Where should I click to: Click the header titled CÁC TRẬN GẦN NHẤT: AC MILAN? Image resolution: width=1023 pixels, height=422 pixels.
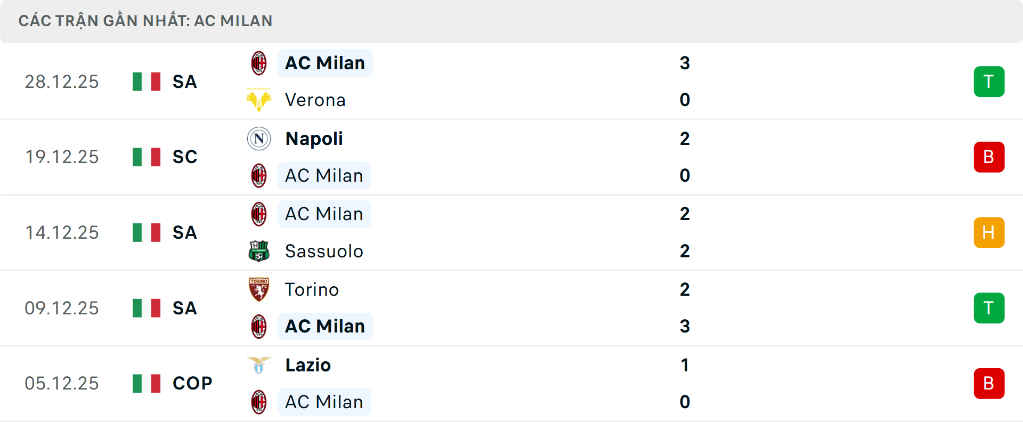point(145,21)
